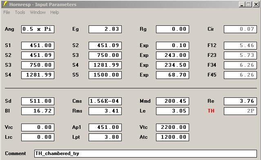Select the Rg input field
This screenshot has height=160, width=261.
click(x=173, y=29)
